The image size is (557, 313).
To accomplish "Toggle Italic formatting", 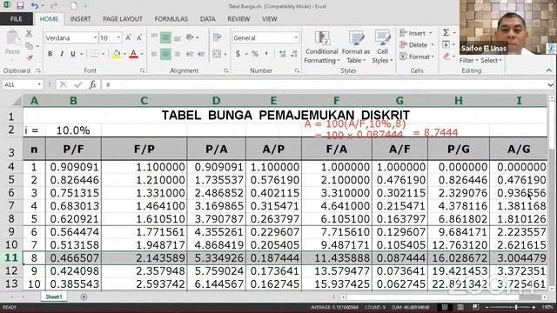I will 62,54.
